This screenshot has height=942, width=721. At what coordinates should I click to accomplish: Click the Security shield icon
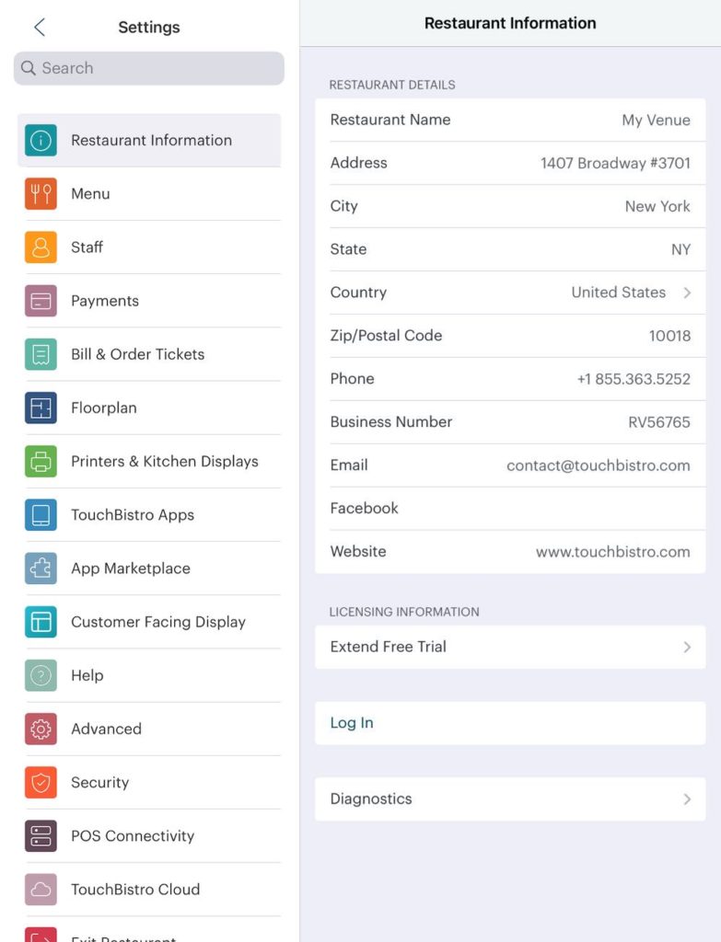[41, 782]
